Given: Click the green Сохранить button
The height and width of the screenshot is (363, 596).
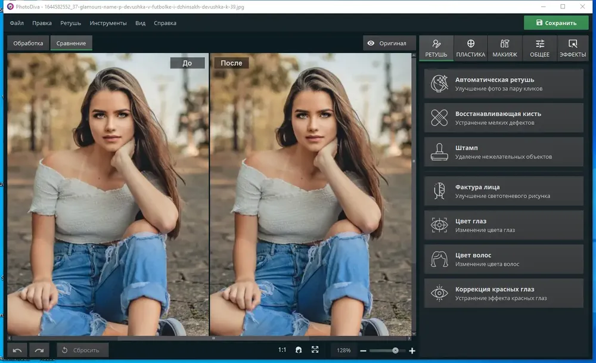Looking at the screenshot, I should [556, 23].
